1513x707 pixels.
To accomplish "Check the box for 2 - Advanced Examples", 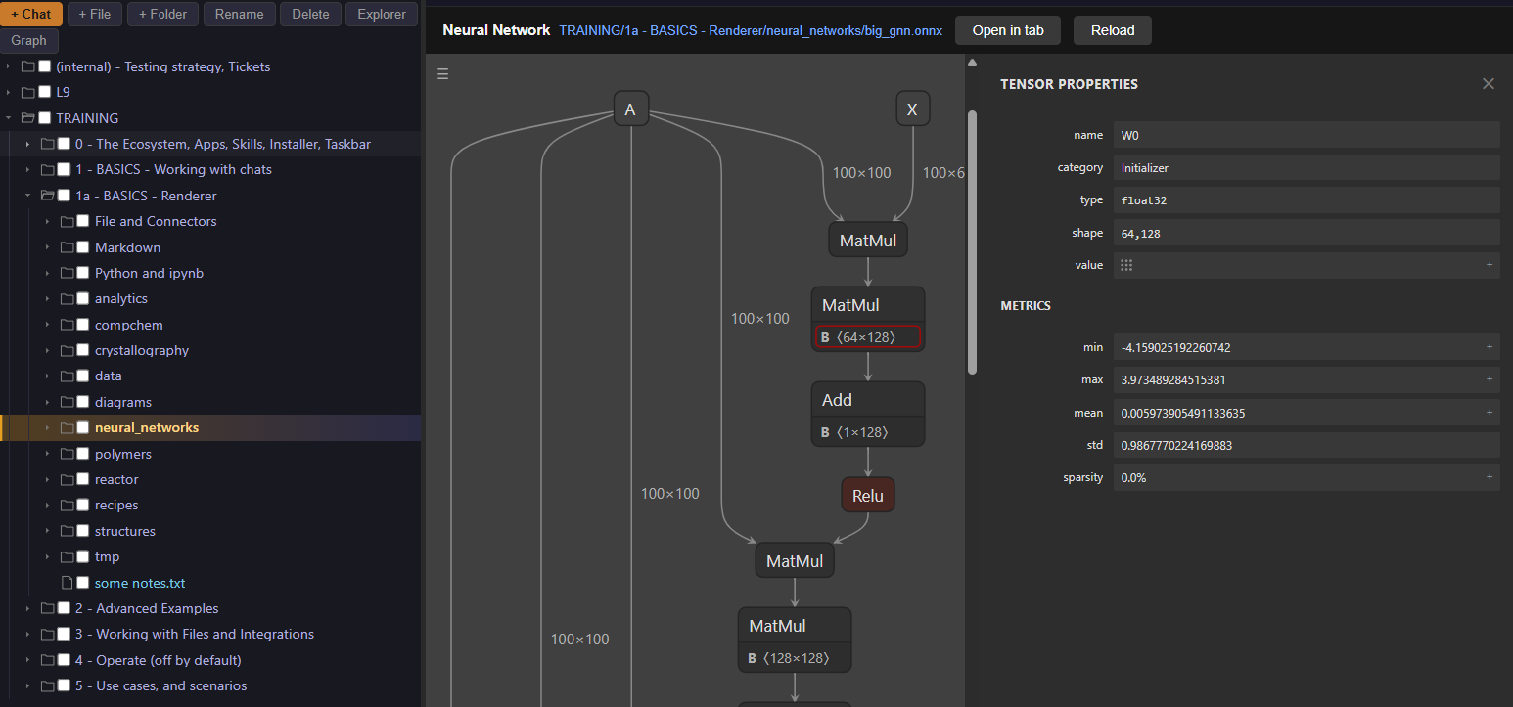I will pyautogui.click(x=64, y=608).
